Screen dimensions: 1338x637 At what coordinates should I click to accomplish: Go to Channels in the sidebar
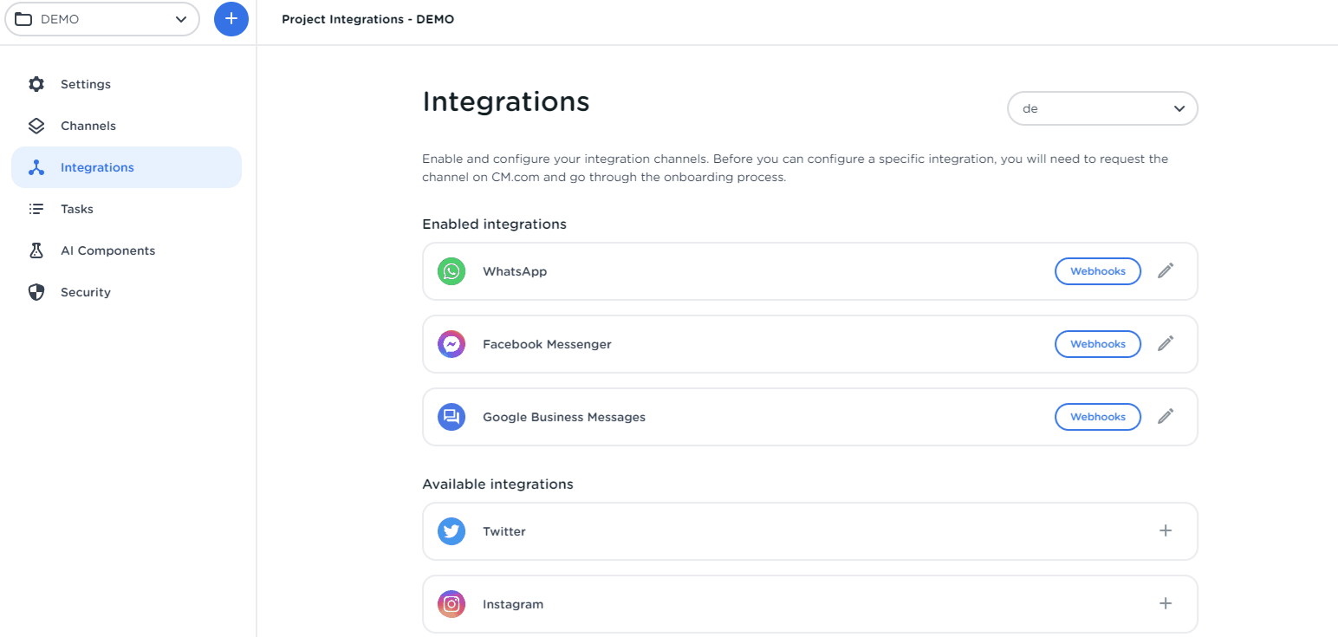coord(88,126)
